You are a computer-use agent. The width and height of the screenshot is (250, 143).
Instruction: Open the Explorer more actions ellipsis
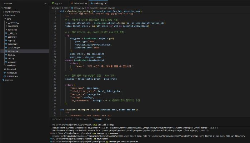click(x=45, y=3)
